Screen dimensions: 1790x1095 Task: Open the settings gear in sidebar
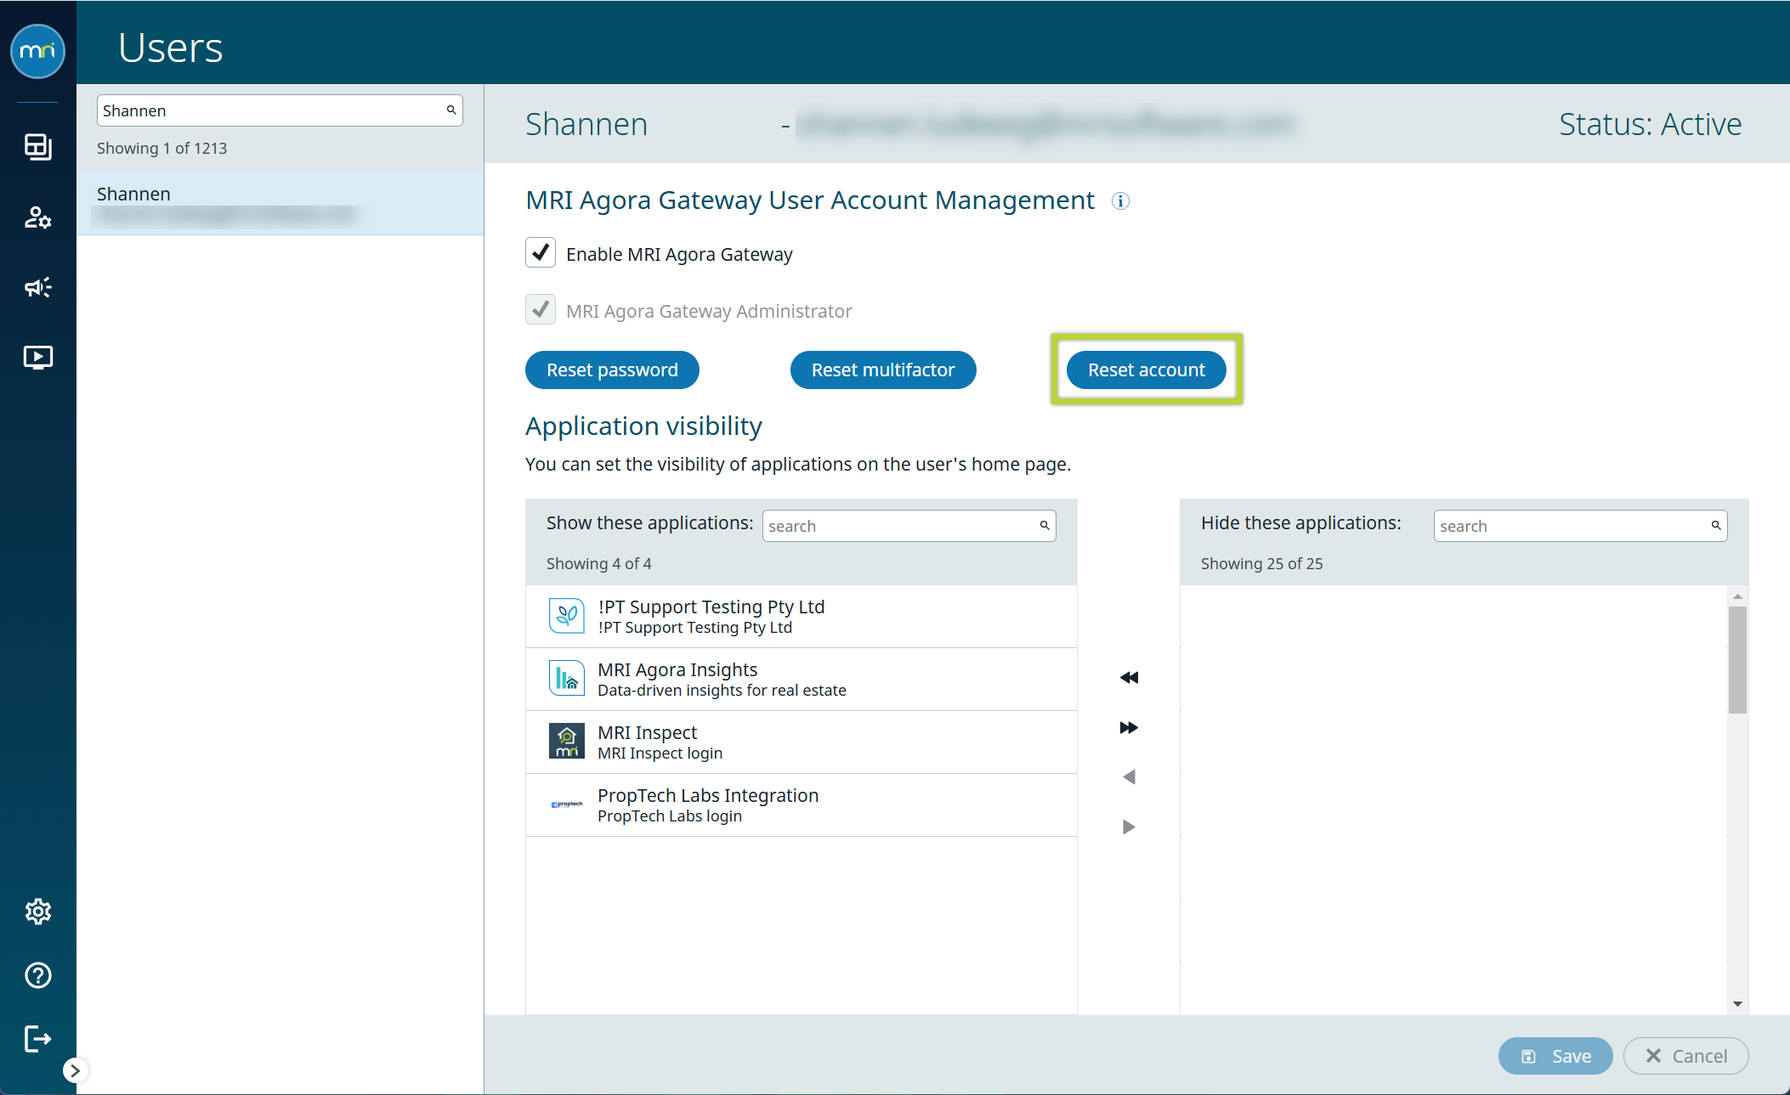(x=37, y=911)
